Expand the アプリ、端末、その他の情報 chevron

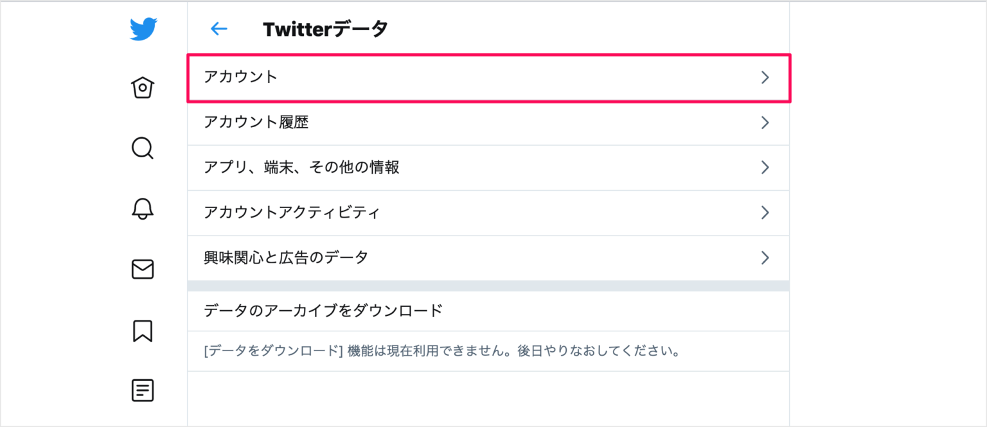point(765,168)
